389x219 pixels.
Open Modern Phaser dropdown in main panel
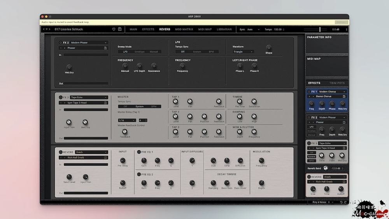coord(89,43)
